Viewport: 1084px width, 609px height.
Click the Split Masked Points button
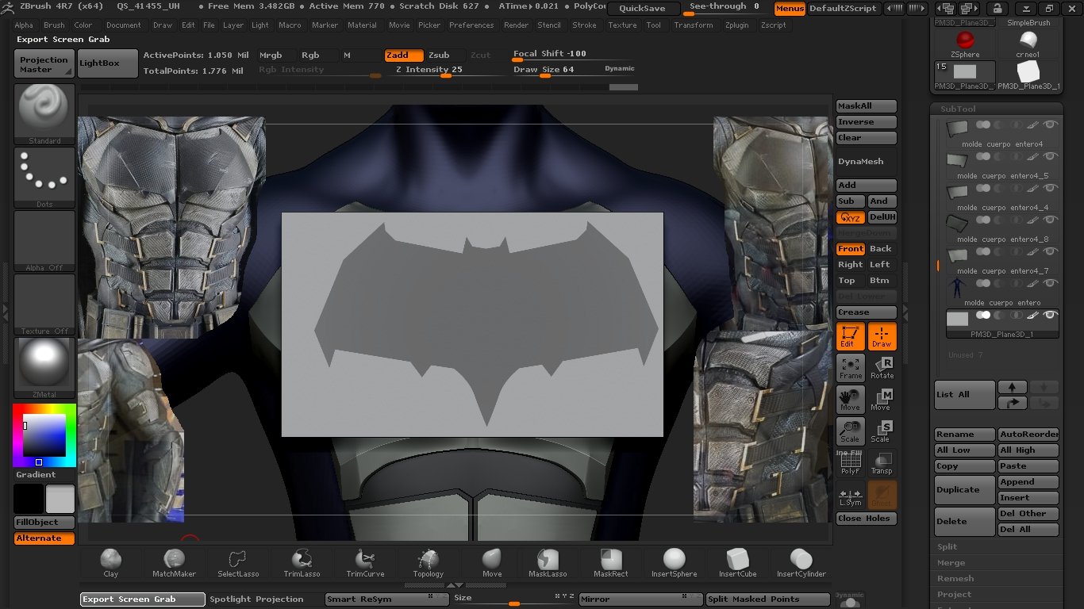[768, 599]
